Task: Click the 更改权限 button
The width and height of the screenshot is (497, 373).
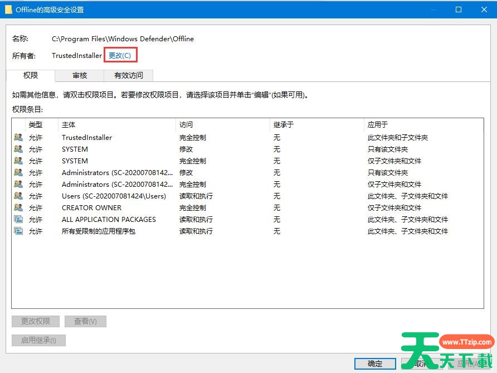Action: coord(36,321)
